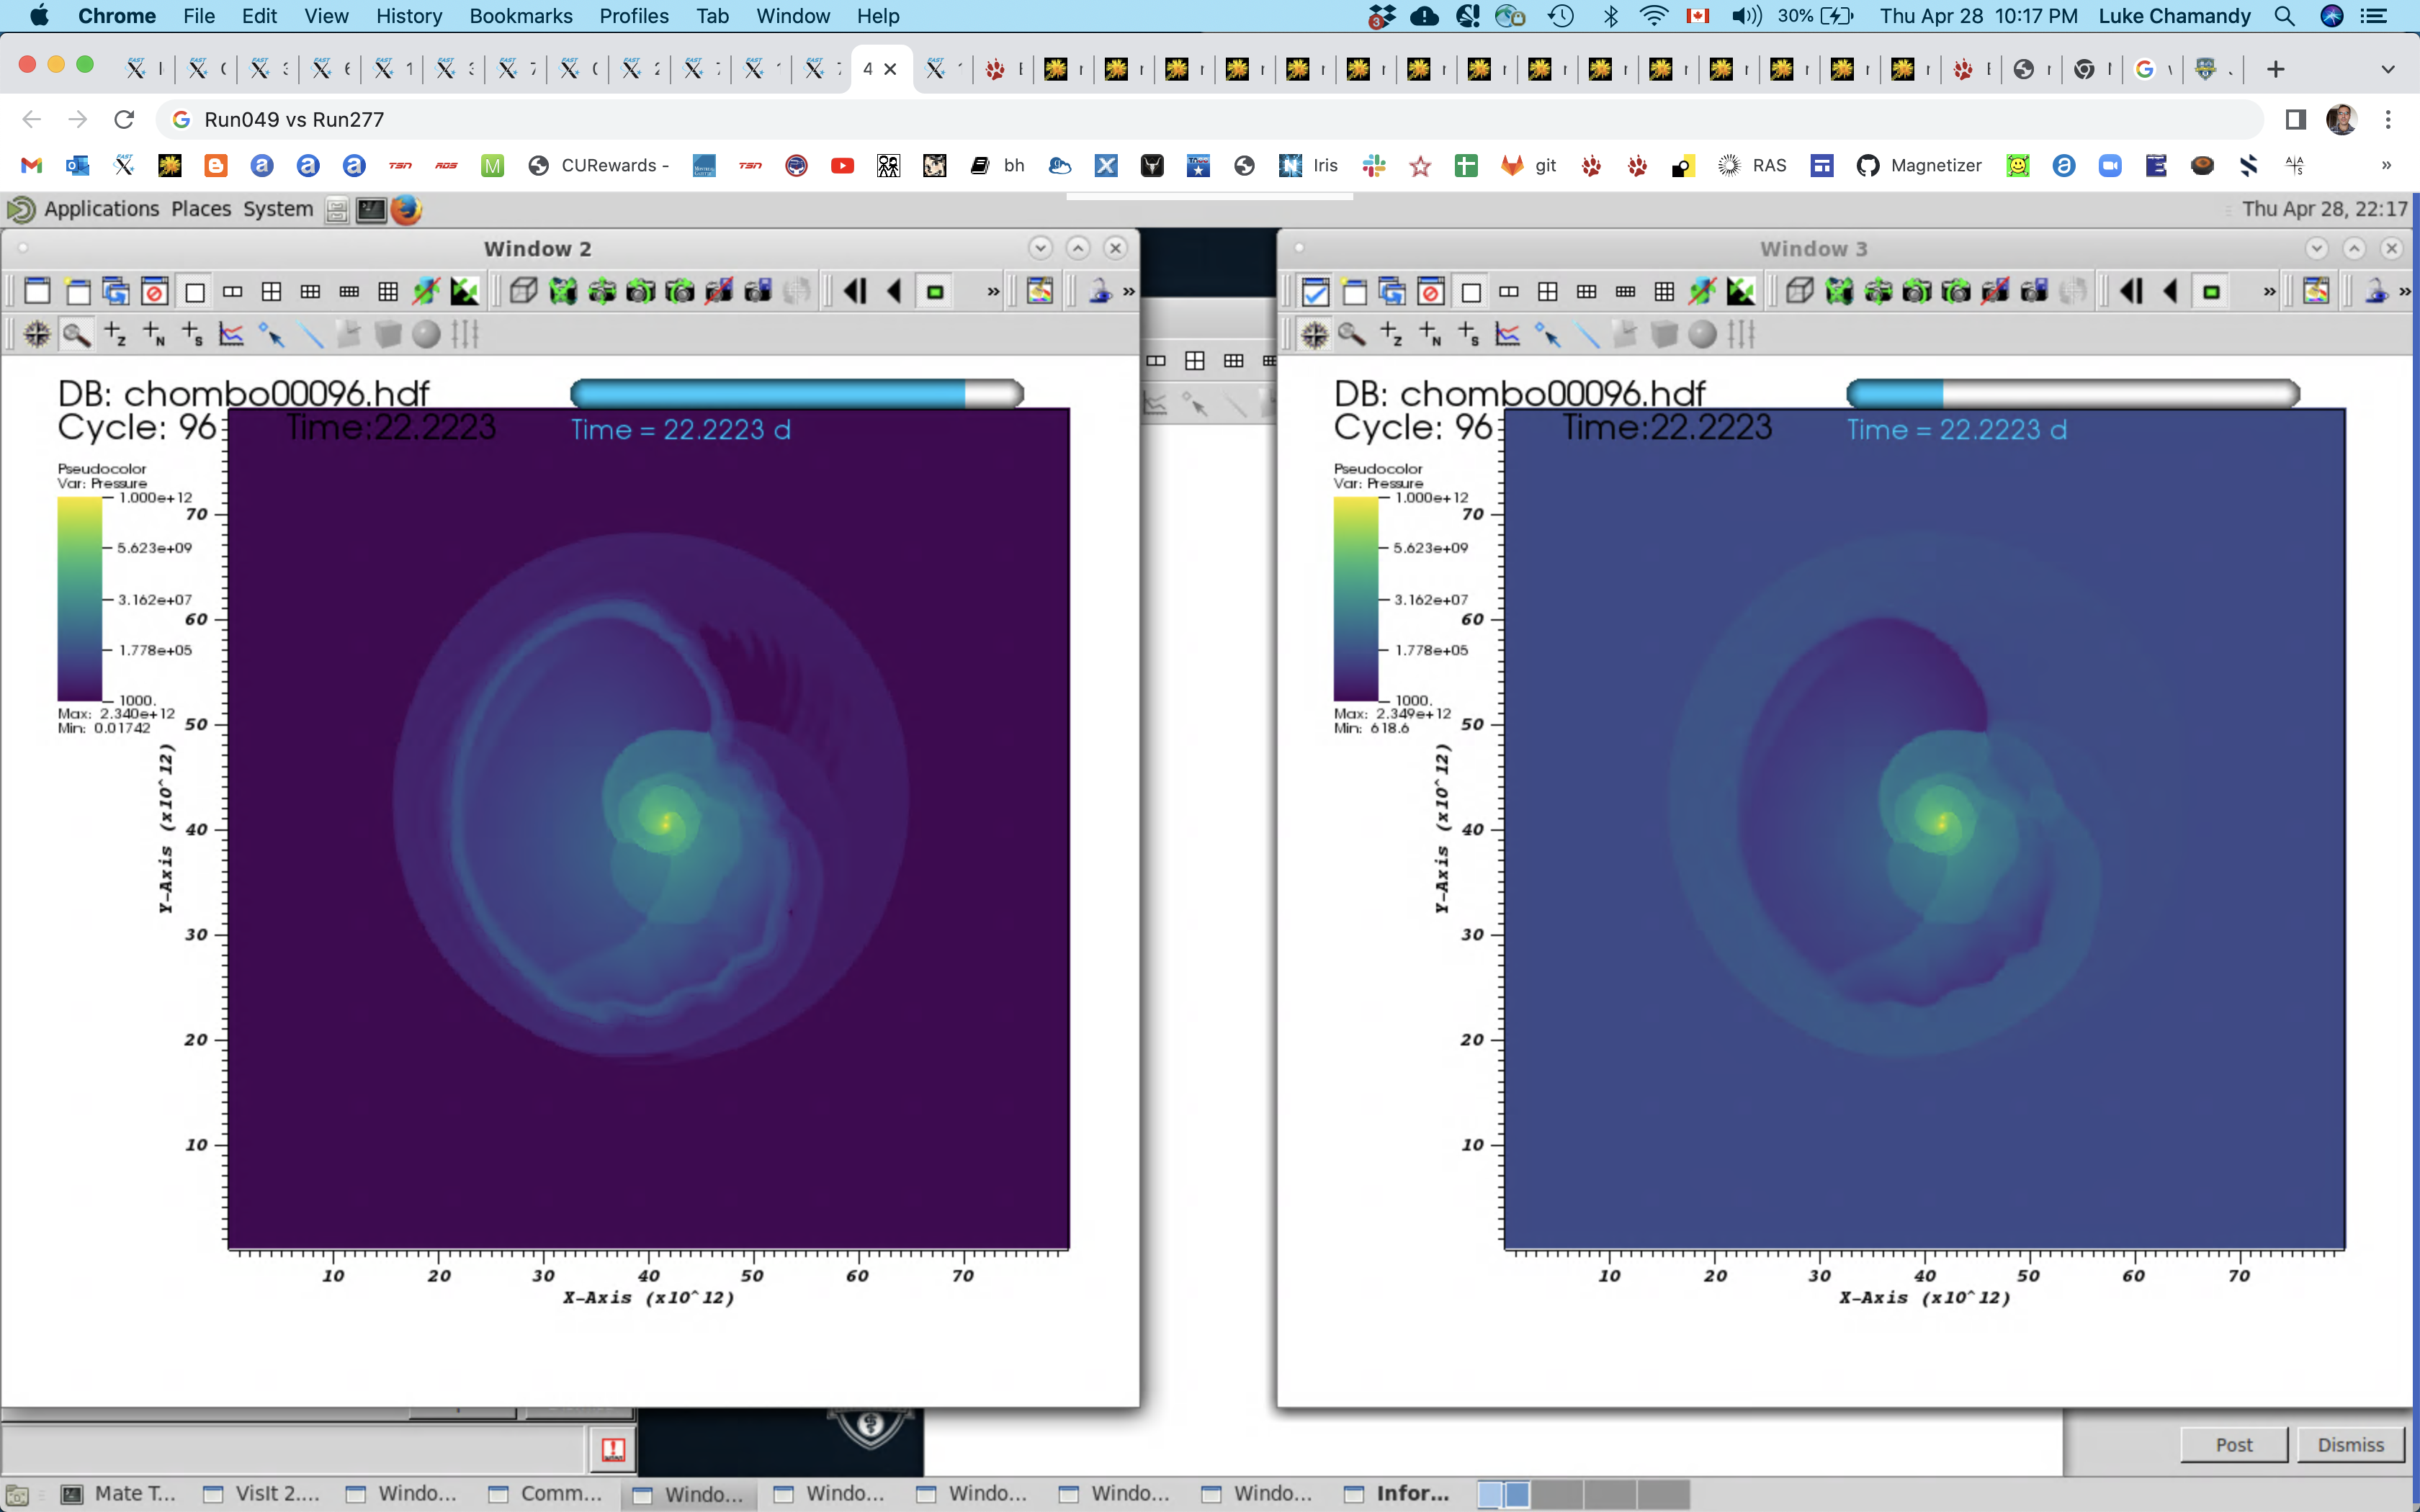The width and height of the screenshot is (2420, 1512).
Task: Clone Window 2 using the clone window icon
Action: pos(116,292)
